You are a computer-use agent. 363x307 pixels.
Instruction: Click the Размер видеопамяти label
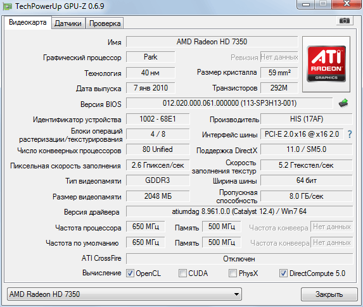[x=87, y=197]
